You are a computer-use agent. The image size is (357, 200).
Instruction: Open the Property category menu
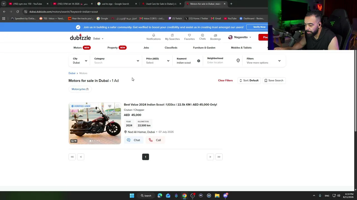117,48
